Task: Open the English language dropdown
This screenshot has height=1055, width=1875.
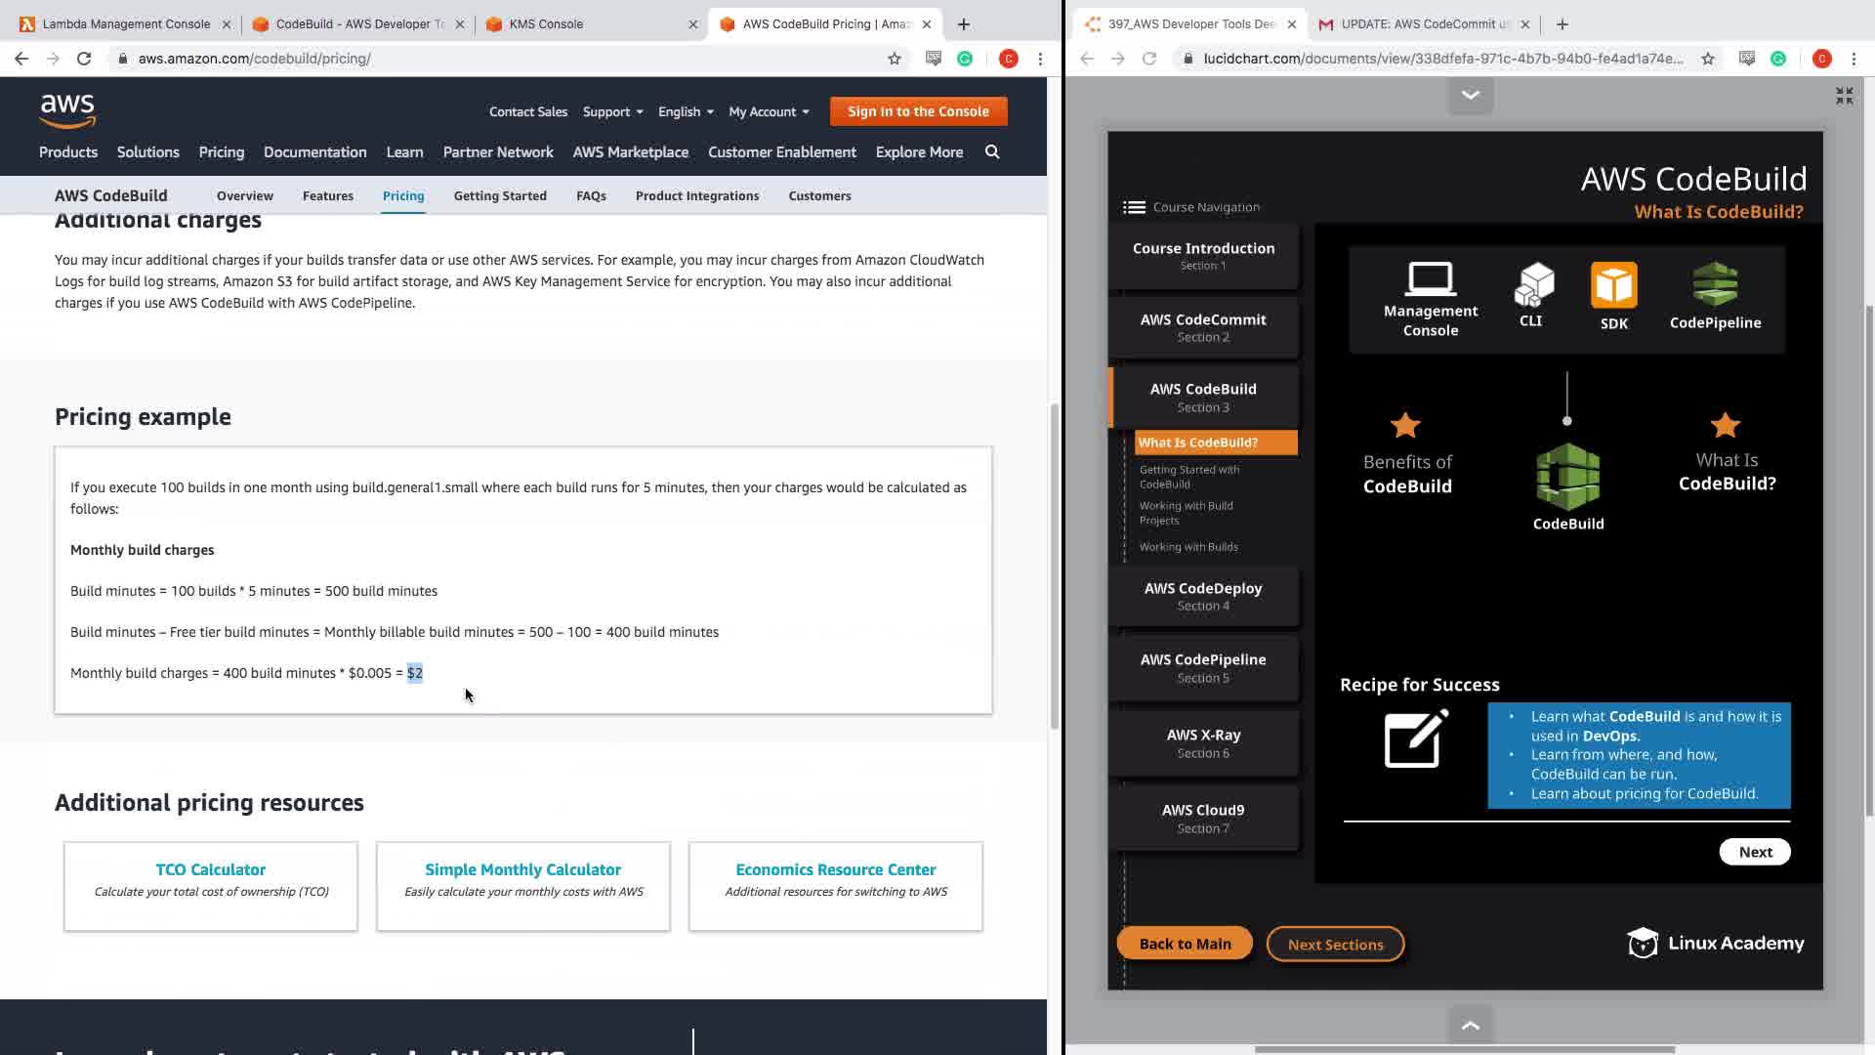Action: pyautogui.click(x=685, y=111)
